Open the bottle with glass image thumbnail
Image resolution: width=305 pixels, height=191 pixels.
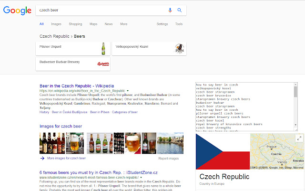coord(149,143)
